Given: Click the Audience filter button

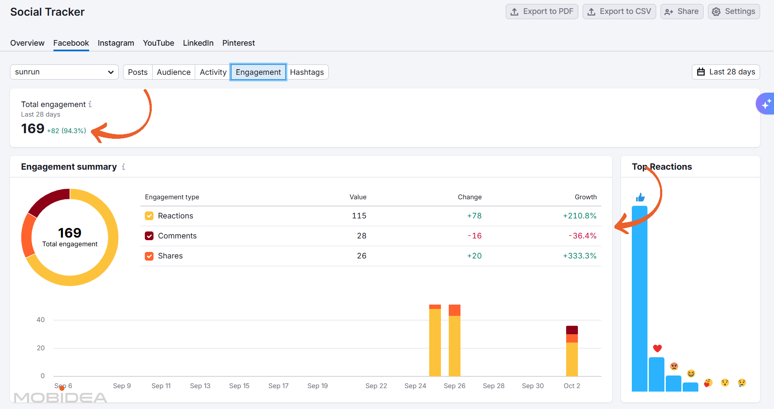Looking at the screenshot, I should click(173, 72).
